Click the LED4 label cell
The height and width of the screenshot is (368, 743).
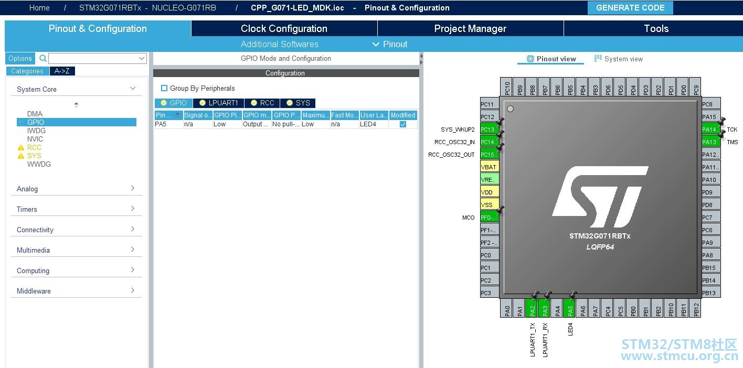(x=374, y=124)
